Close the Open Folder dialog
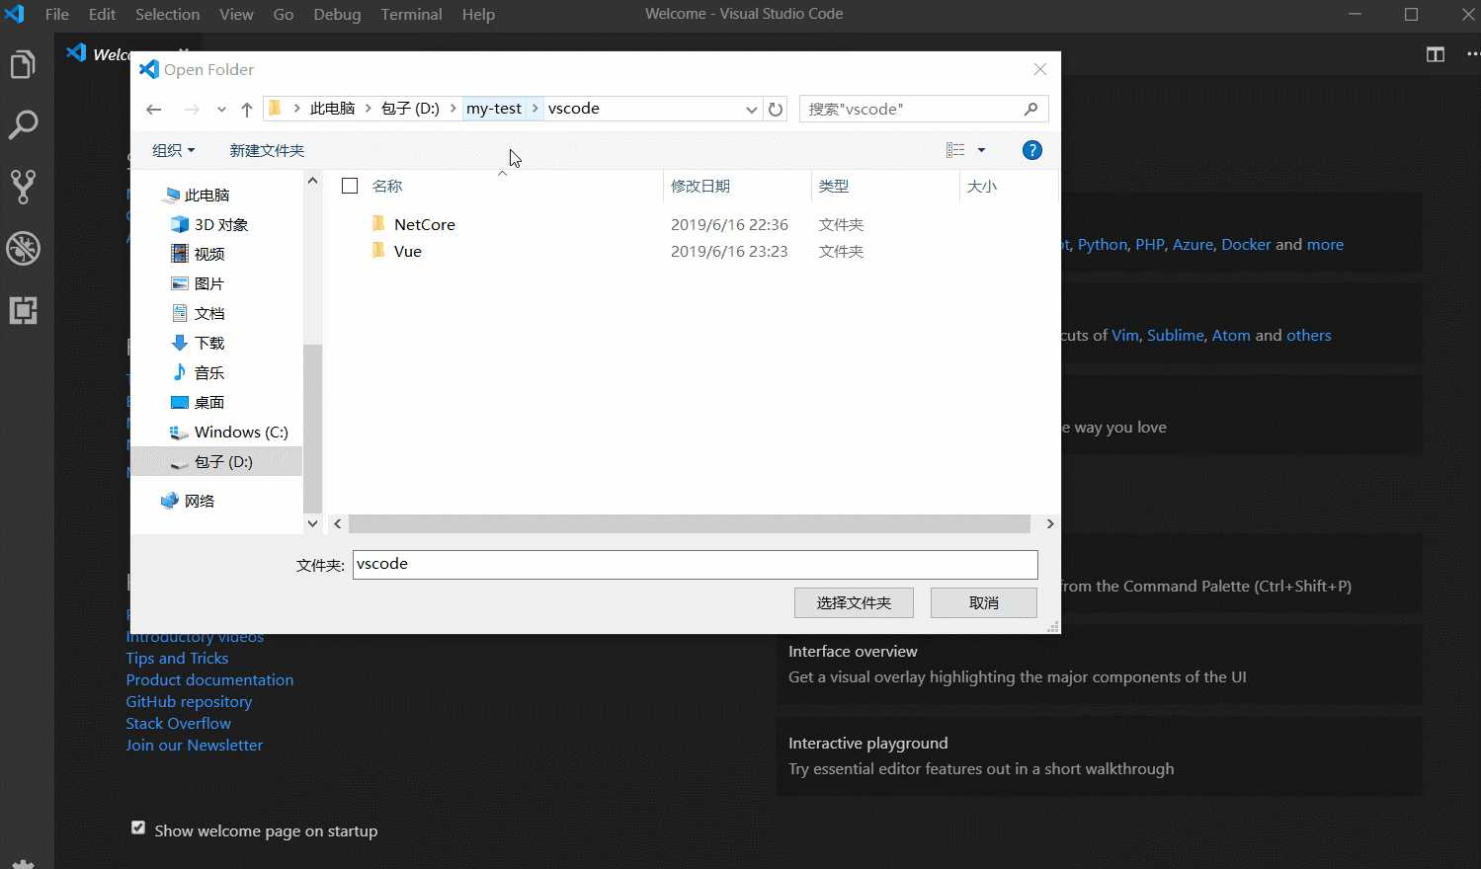 tap(1040, 69)
